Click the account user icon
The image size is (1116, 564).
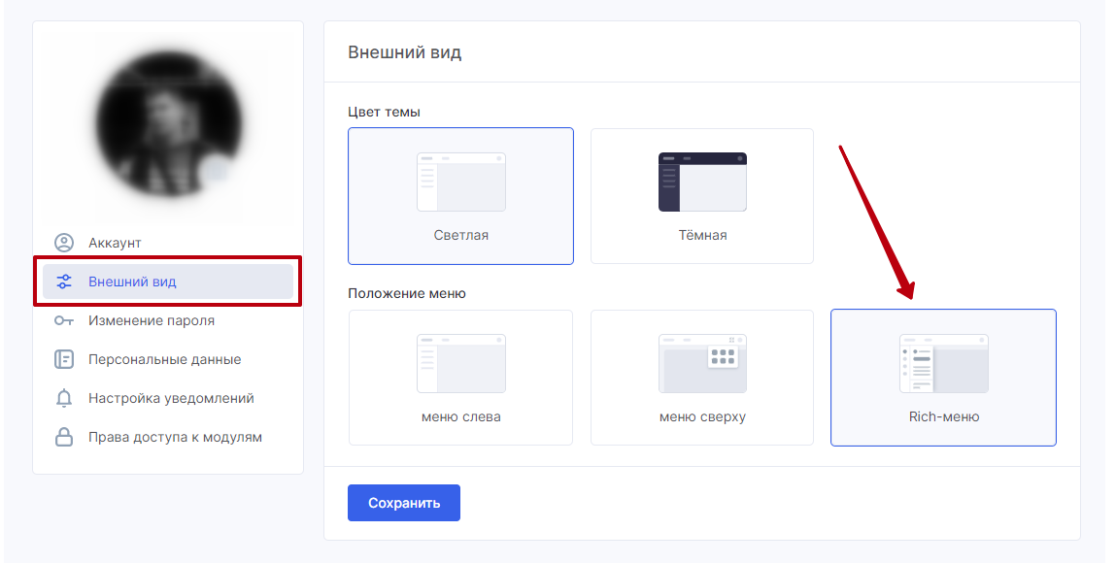[x=64, y=243]
